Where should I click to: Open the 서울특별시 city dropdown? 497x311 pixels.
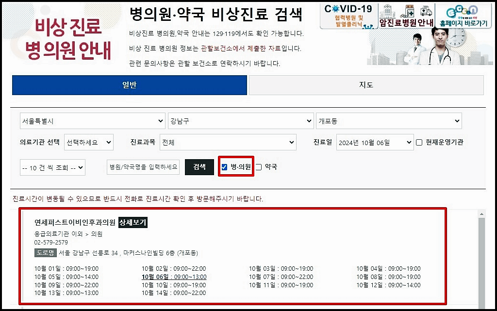point(92,120)
